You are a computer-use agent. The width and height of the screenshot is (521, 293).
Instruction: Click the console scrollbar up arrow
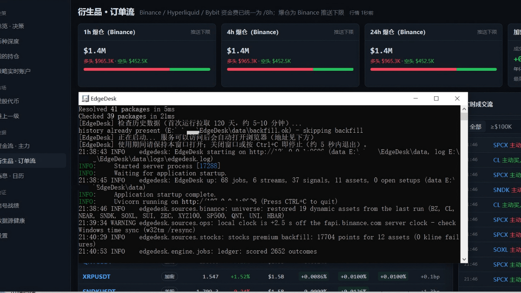pos(464,109)
